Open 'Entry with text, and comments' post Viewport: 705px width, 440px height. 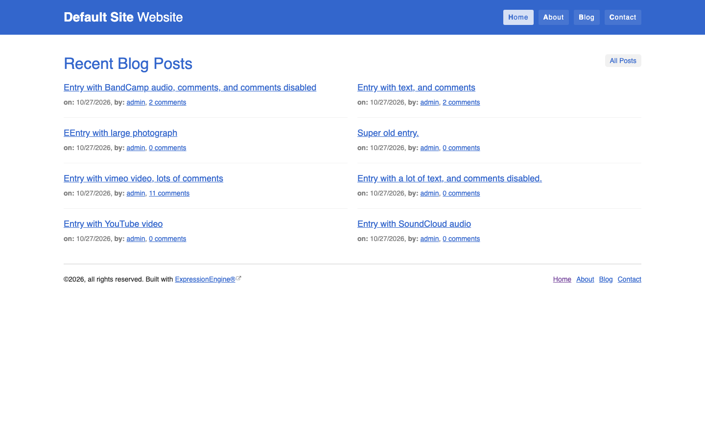(416, 88)
